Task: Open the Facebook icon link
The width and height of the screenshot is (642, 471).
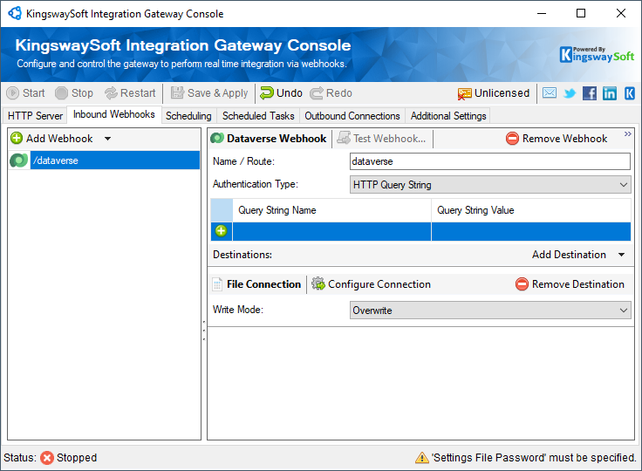Action: pos(590,93)
